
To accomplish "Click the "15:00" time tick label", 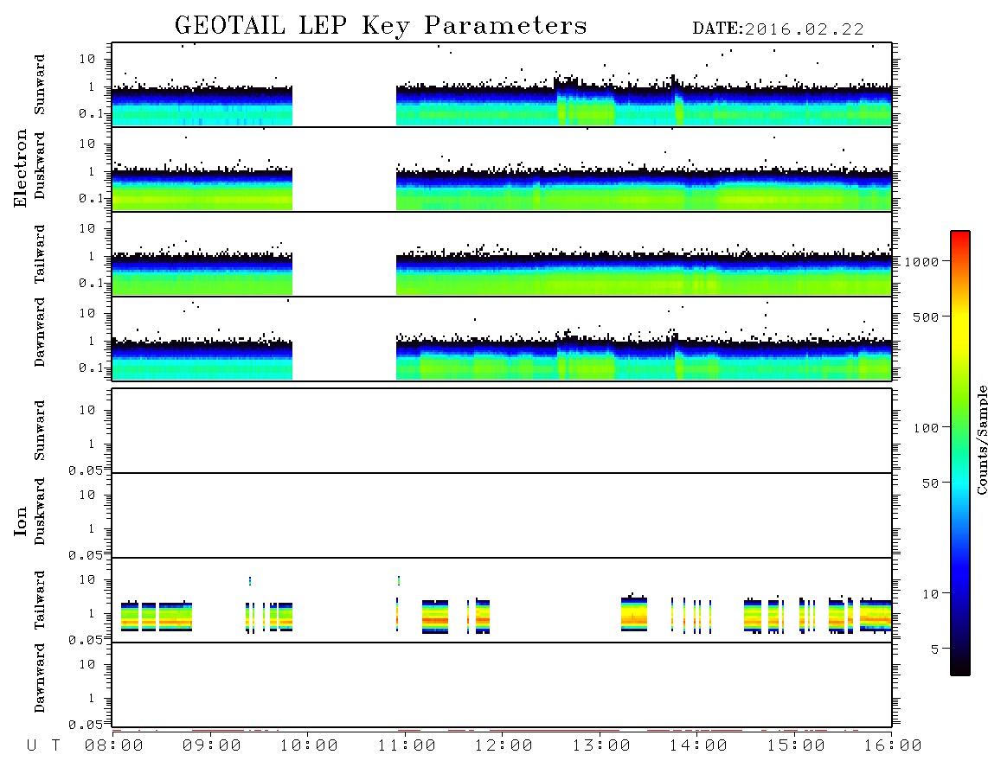I will (x=796, y=745).
